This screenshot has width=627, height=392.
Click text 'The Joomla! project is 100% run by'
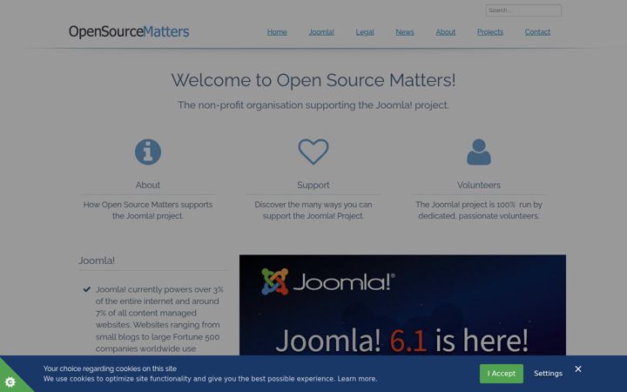[x=479, y=205]
